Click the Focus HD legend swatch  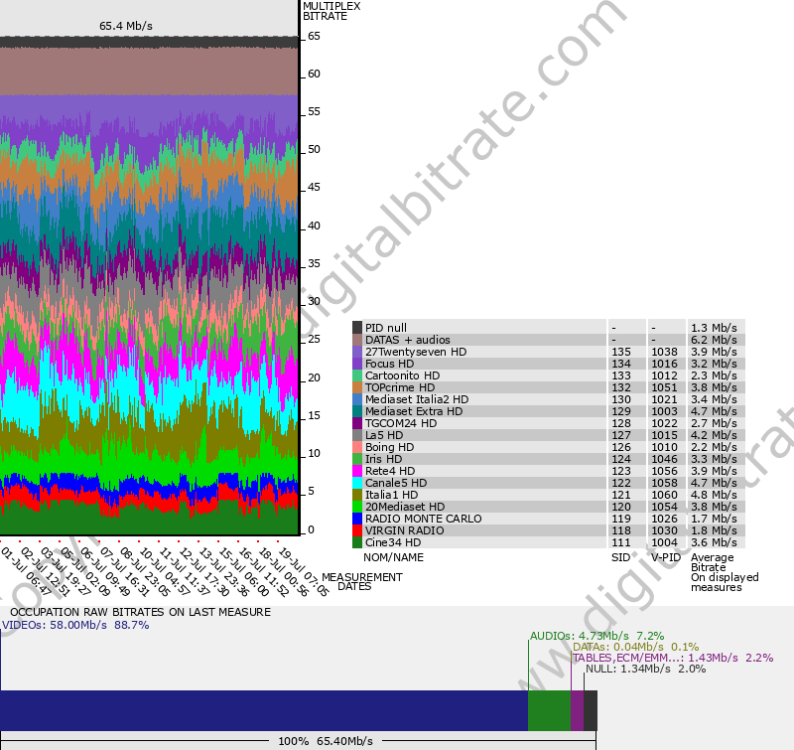coord(357,364)
